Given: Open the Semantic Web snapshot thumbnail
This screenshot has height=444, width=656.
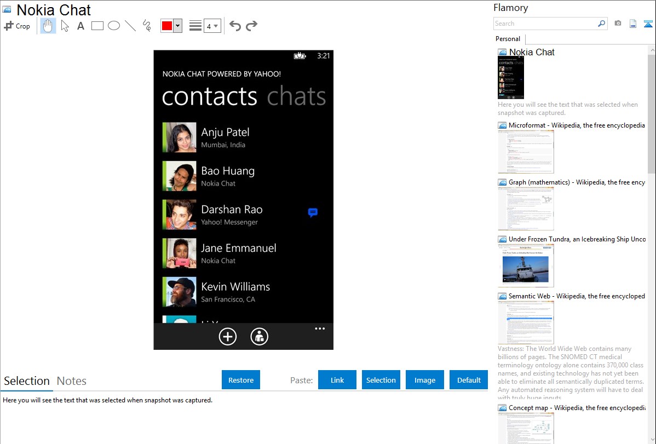Looking at the screenshot, I should [x=526, y=322].
